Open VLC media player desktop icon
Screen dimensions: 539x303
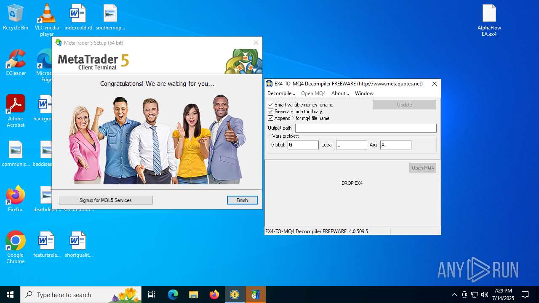(47, 20)
